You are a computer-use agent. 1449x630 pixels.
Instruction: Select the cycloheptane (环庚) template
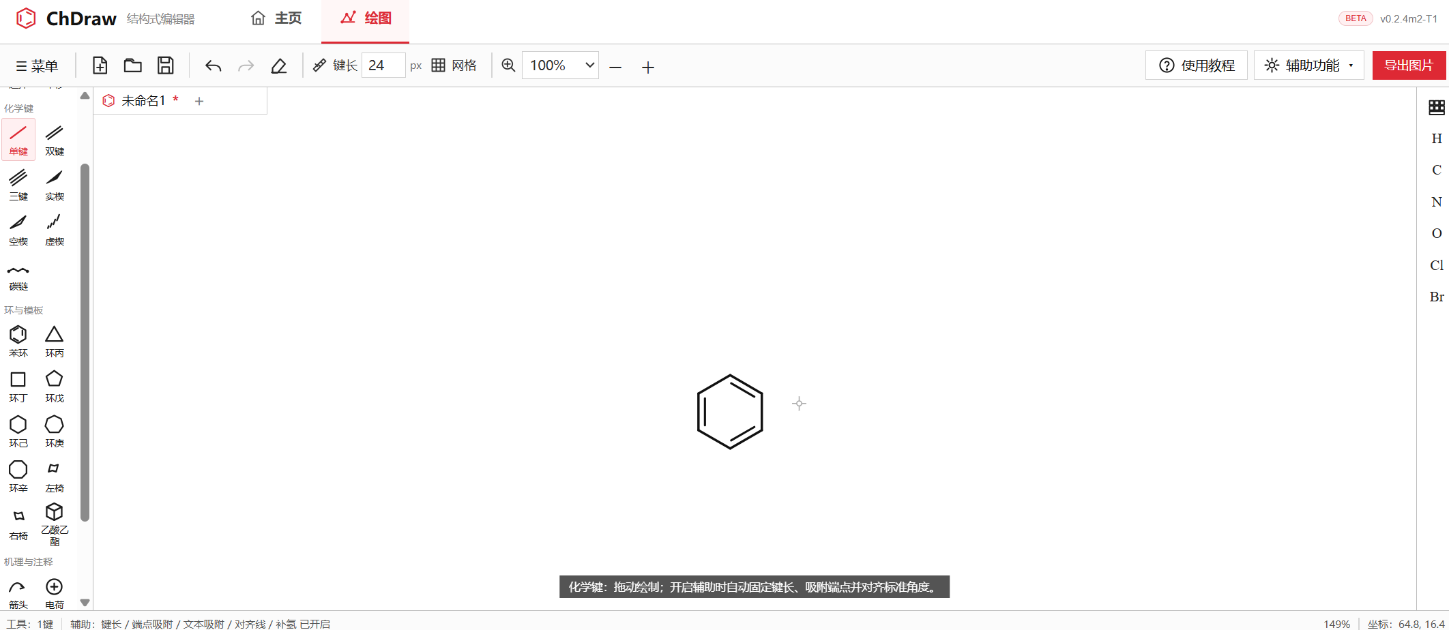point(55,432)
